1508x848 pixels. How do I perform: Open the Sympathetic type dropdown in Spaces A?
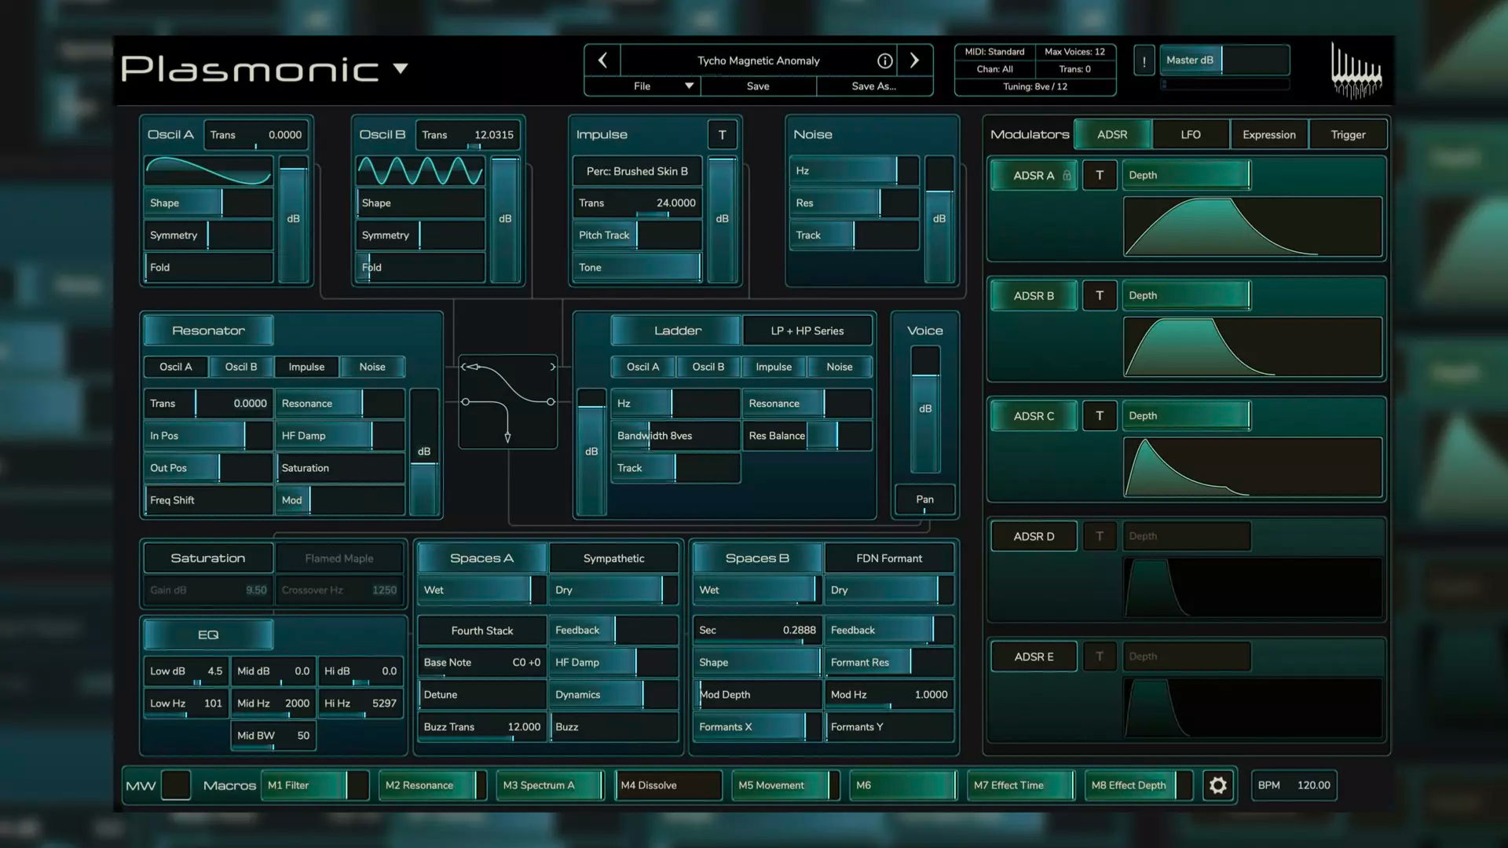613,558
